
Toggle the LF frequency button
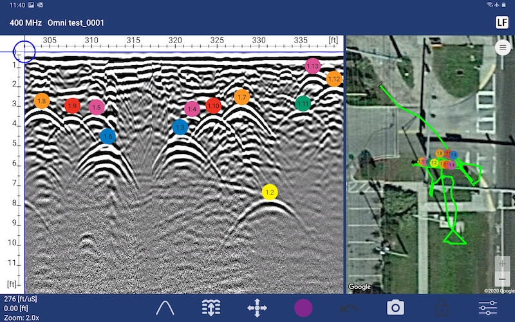pyautogui.click(x=501, y=23)
